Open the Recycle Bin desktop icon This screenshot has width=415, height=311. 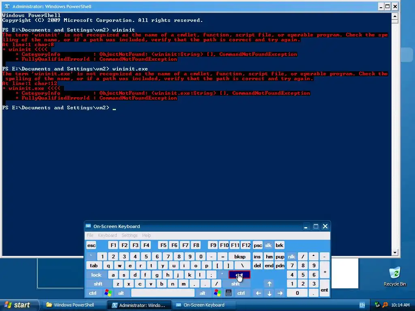click(x=395, y=276)
